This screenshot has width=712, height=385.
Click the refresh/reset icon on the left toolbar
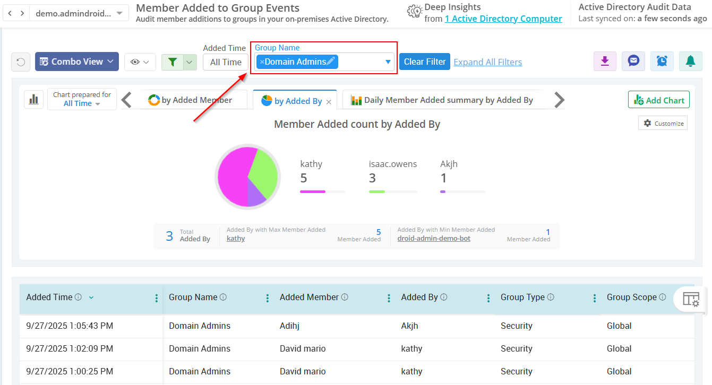[20, 62]
